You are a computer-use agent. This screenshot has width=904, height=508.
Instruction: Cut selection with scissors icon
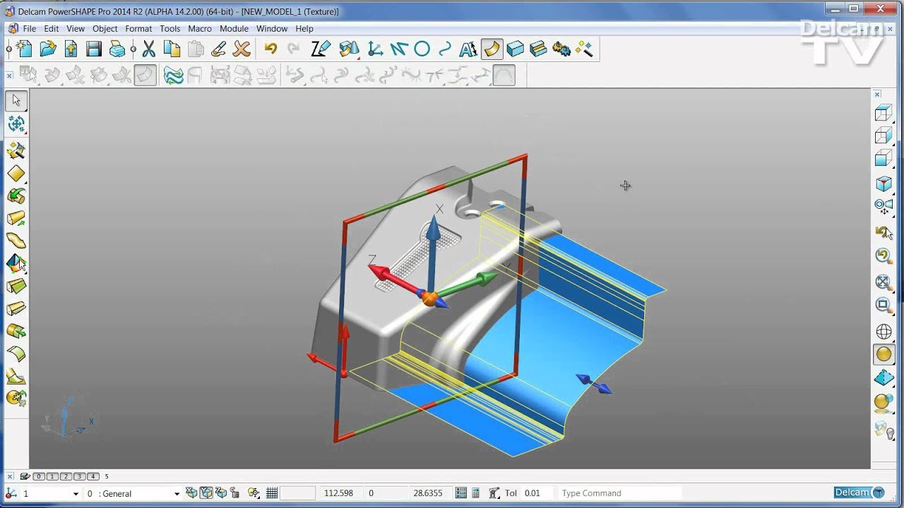tap(148, 49)
